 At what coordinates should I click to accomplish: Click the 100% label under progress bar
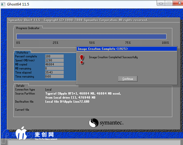tap(165, 43)
